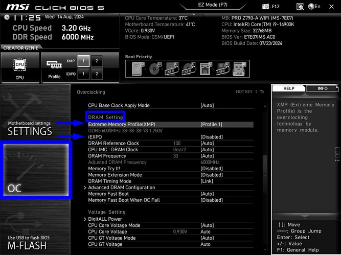The image size is (341, 255).
Task: Open Extreme Memory Profile(XMP) Profile 1 value
Action: coord(211,124)
